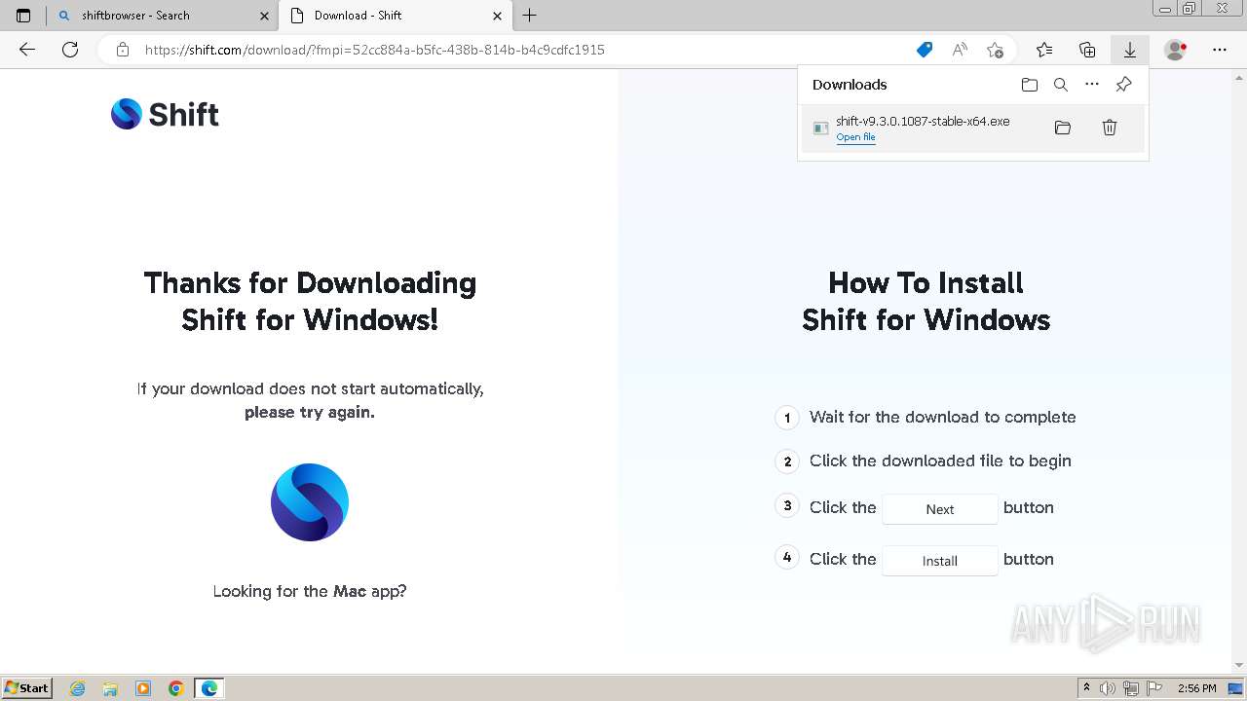Open the user profile icon
Screen dimensions: 1247x701
[1176, 50]
